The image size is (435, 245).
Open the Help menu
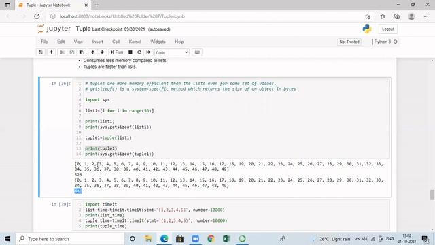(x=179, y=42)
